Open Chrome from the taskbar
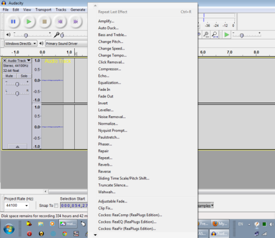Image resolution: width=275 pixels, height=238 pixels. coord(65,234)
